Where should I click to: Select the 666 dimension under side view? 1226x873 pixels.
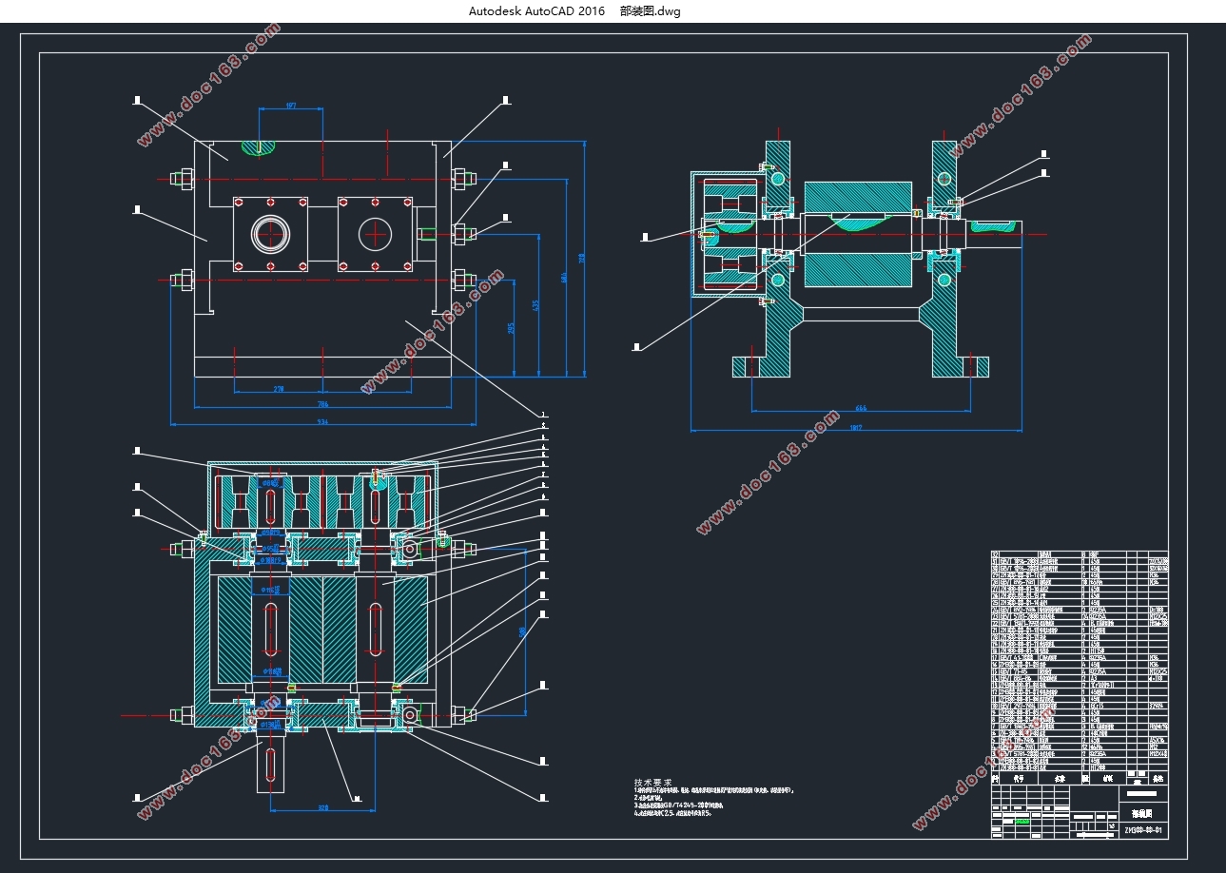tap(861, 407)
